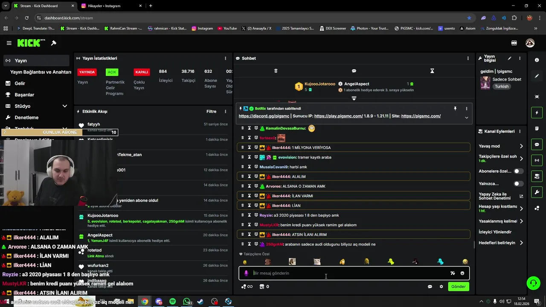Click the trash icon in Sohbet toolbar
Image resolution: width=546 pixels, height=307 pixels.
click(x=276, y=71)
